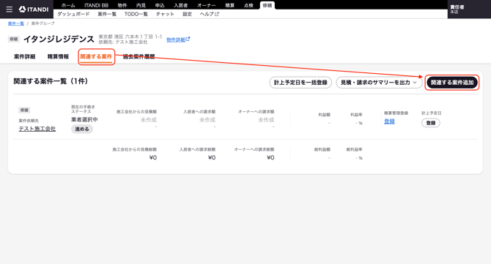This screenshot has width=491, height=264.
Task: Open the hamburger menu icon
Action: (10, 10)
